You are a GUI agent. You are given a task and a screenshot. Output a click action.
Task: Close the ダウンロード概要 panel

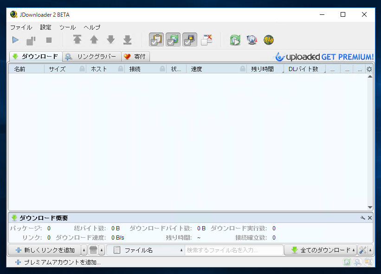point(370,218)
